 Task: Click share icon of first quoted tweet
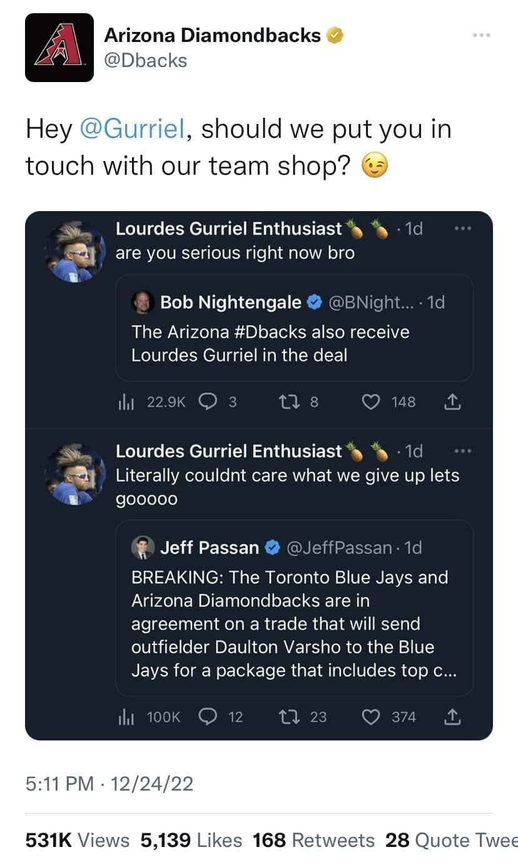click(452, 403)
